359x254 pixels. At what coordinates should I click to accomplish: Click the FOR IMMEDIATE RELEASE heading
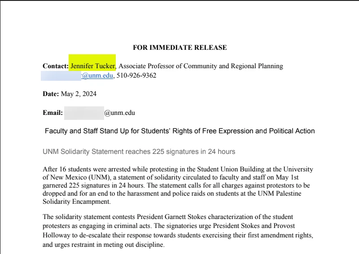[x=179, y=48]
